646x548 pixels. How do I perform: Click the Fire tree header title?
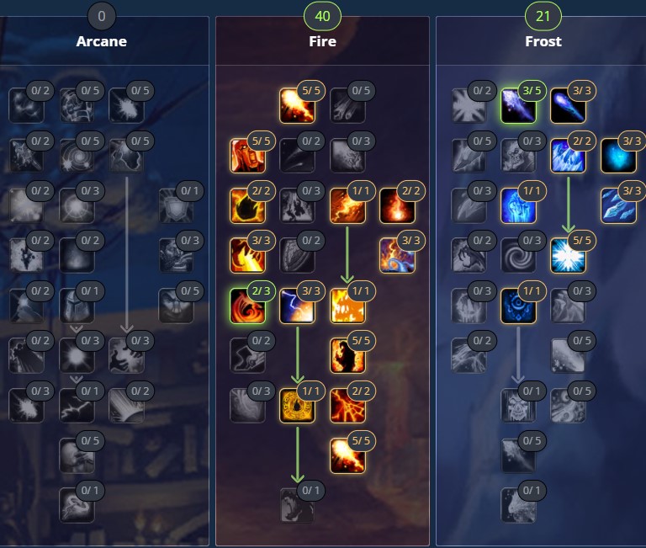pos(323,41)
